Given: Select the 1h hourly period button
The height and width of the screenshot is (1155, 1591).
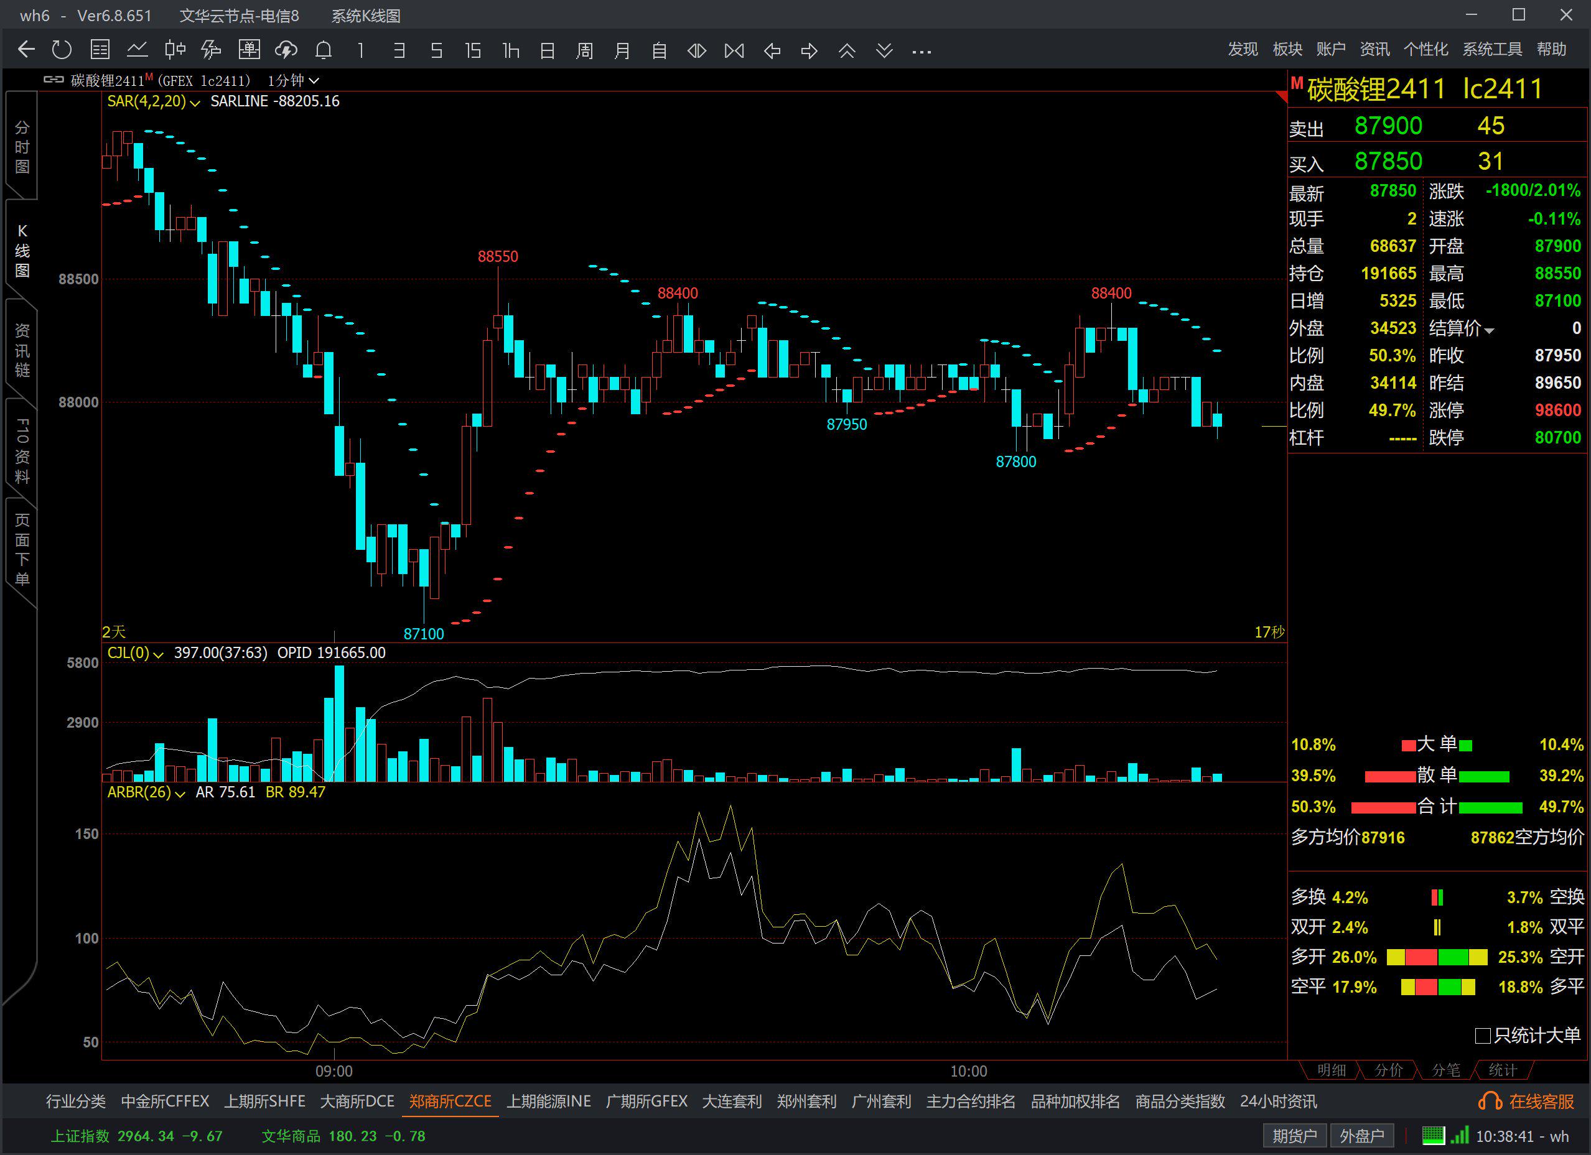Looking at the screenshot, I should (511, 50).
